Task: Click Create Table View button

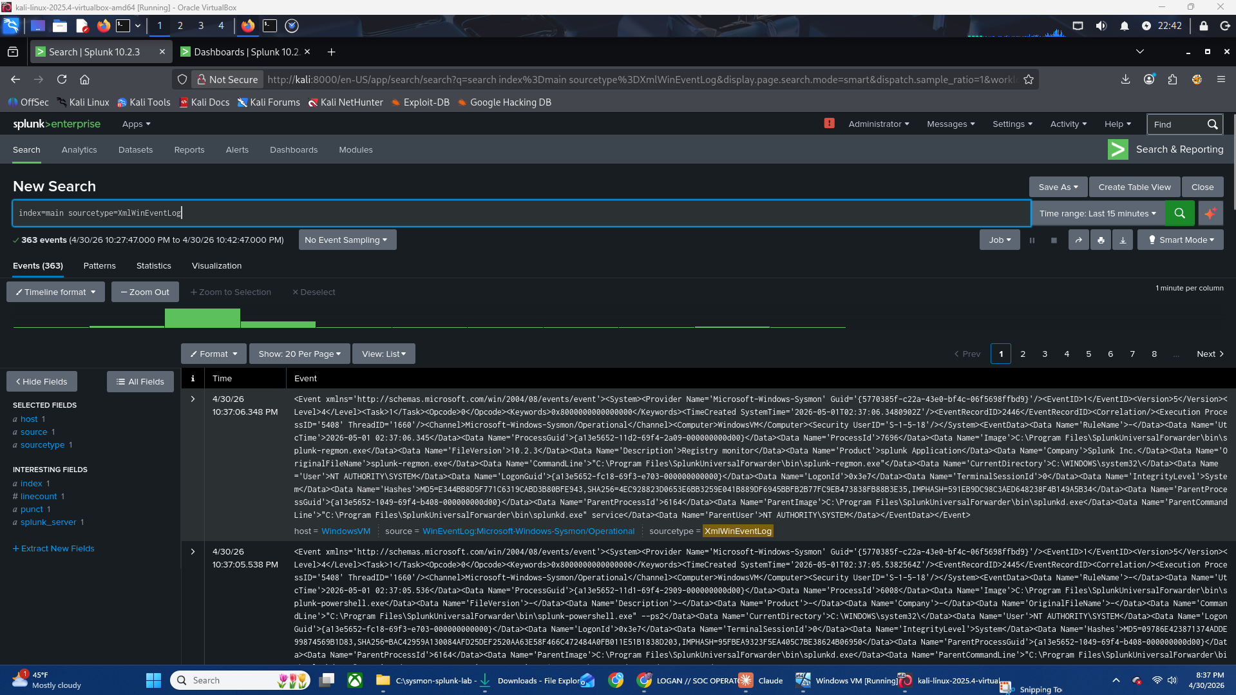Action: tap(1134, 187)
